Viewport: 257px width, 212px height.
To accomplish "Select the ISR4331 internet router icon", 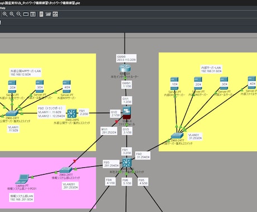I will click(x=125, y=69).
